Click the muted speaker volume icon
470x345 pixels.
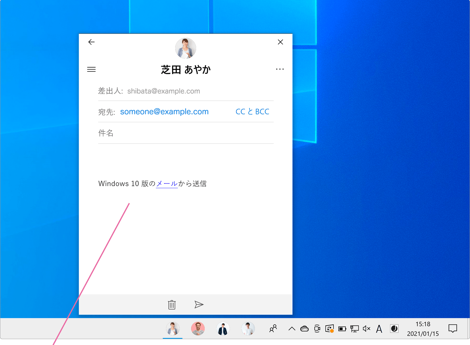[367, 329]
